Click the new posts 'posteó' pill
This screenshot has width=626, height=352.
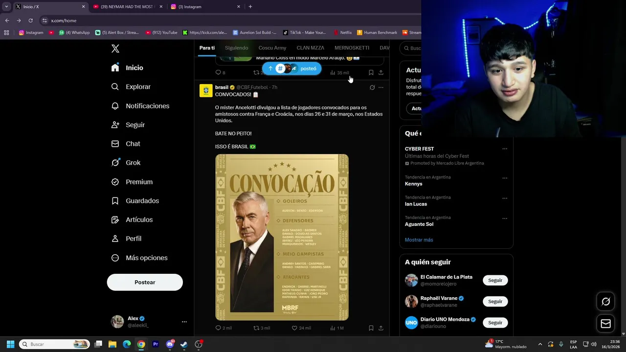coord(291,68)
